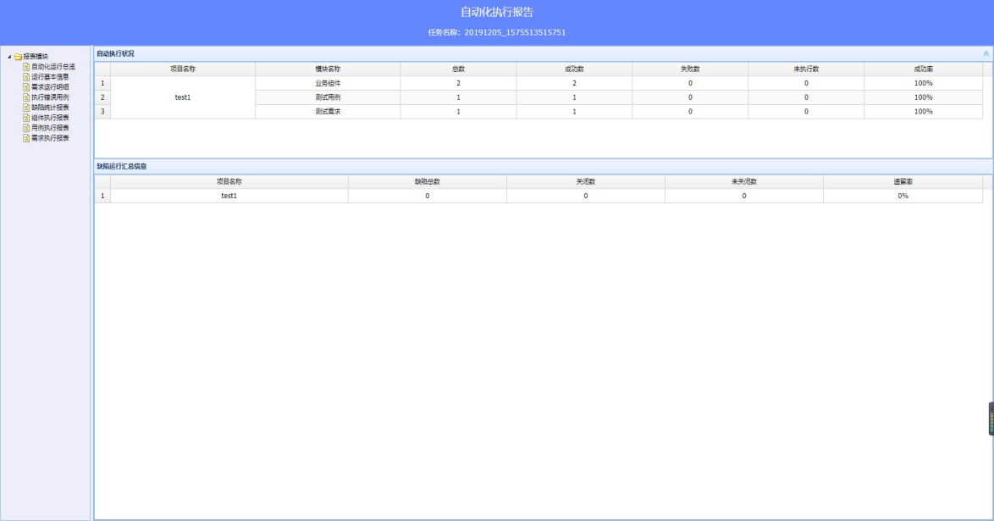Click the 关闭数 column header

coord(586,181)
